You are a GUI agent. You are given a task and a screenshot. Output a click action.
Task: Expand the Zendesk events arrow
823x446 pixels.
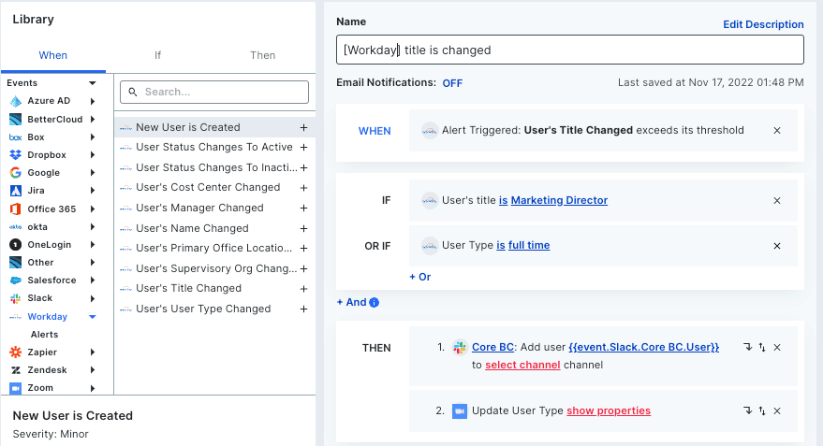93,370
